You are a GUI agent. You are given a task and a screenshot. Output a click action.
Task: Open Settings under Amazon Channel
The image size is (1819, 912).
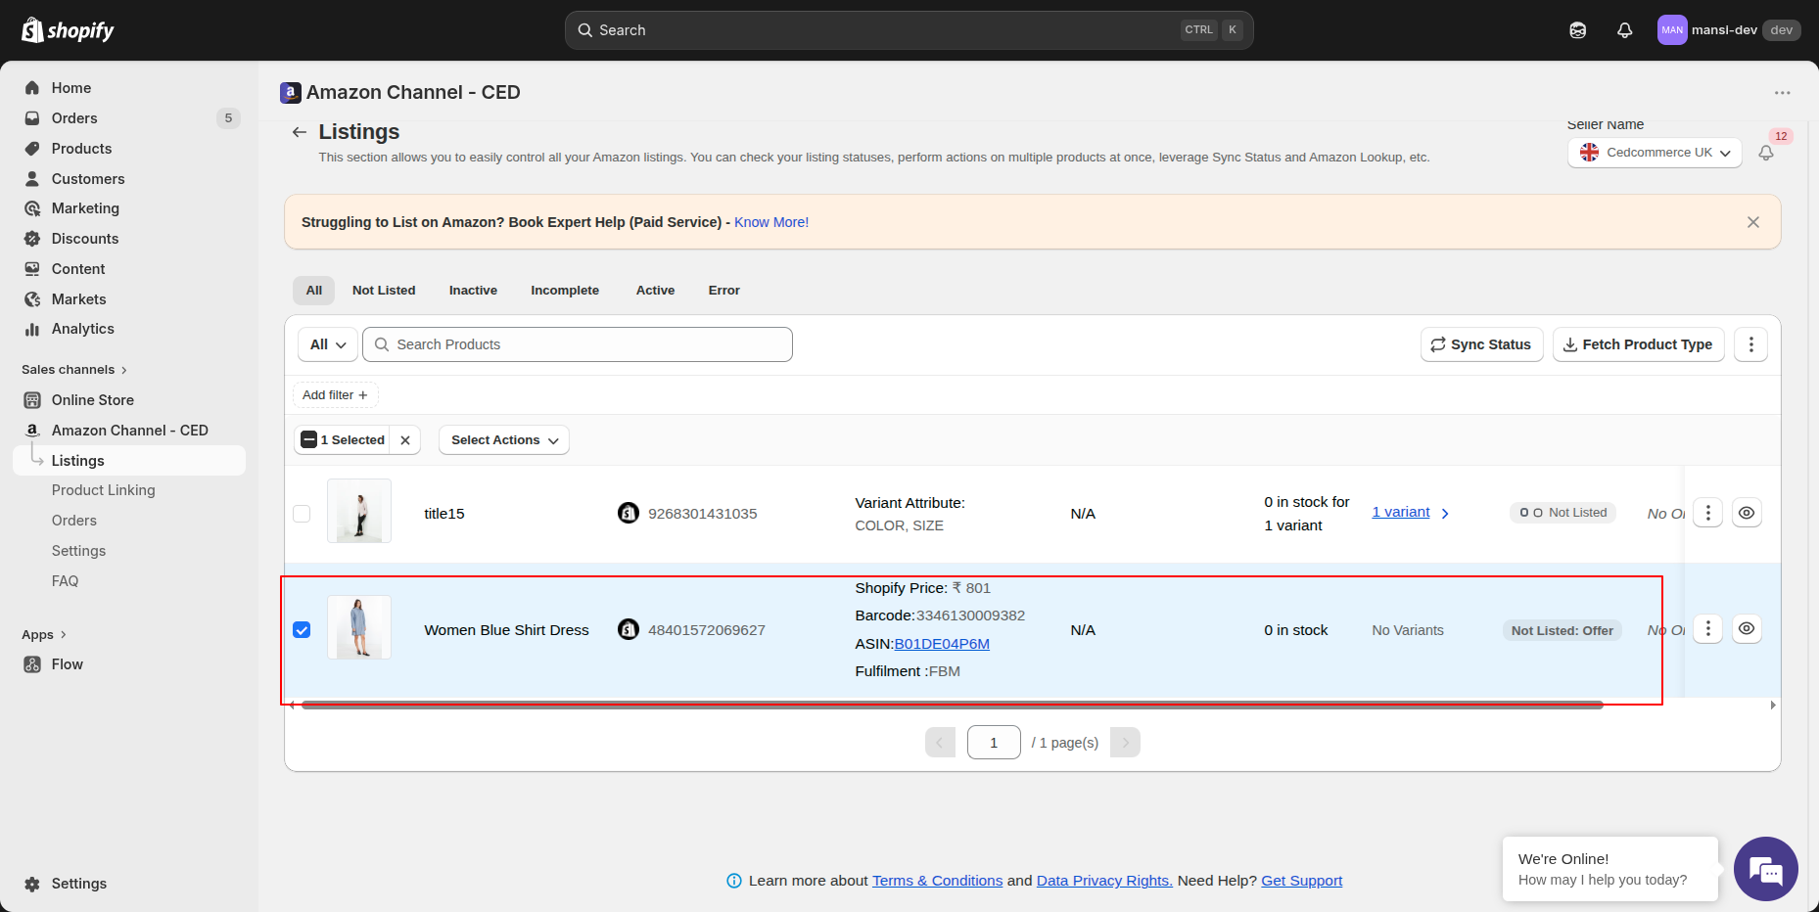[x=78, y=551]
